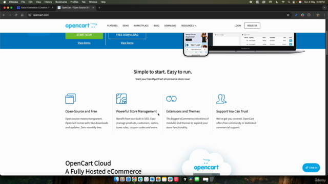Screen dimensions: 328x184
Task: Open Music app from the dock
Action: click(x=176, y=179)
